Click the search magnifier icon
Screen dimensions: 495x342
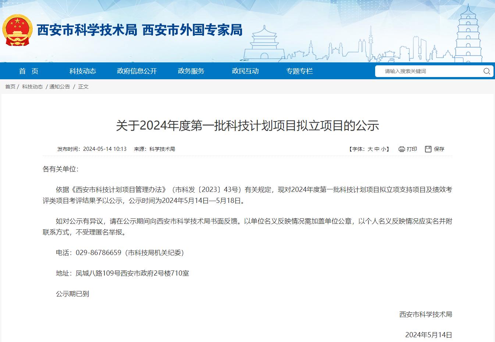click(486, 71)
